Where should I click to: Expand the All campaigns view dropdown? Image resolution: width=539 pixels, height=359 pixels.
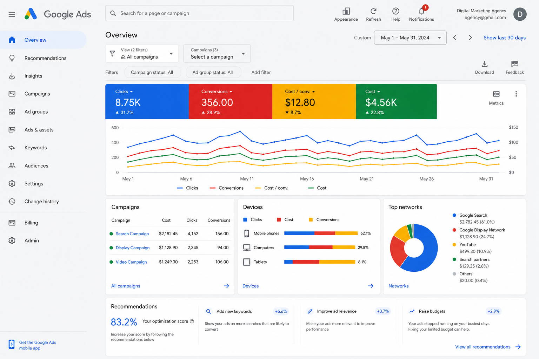coord(142,54)
